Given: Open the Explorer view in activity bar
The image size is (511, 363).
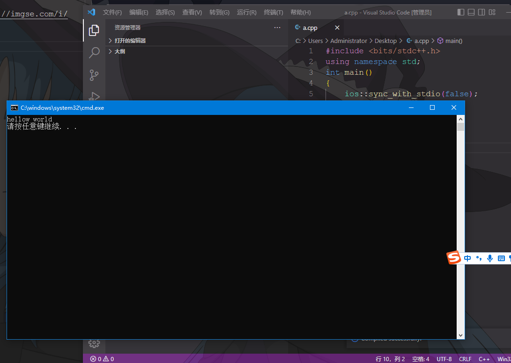Looking at the screenshot, I should [x=94, y=30].
